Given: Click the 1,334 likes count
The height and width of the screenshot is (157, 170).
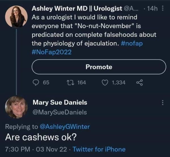Looking at the screenshot, I should pos(119,82).
